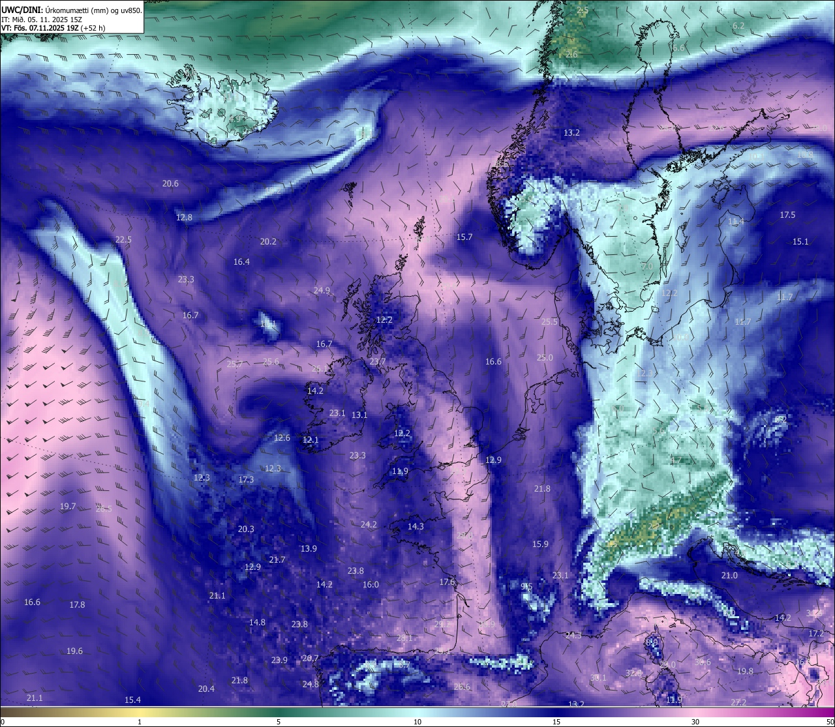The image size is (835, 727).
Task: Click the map value "2.5"
Action: (583, 10)
